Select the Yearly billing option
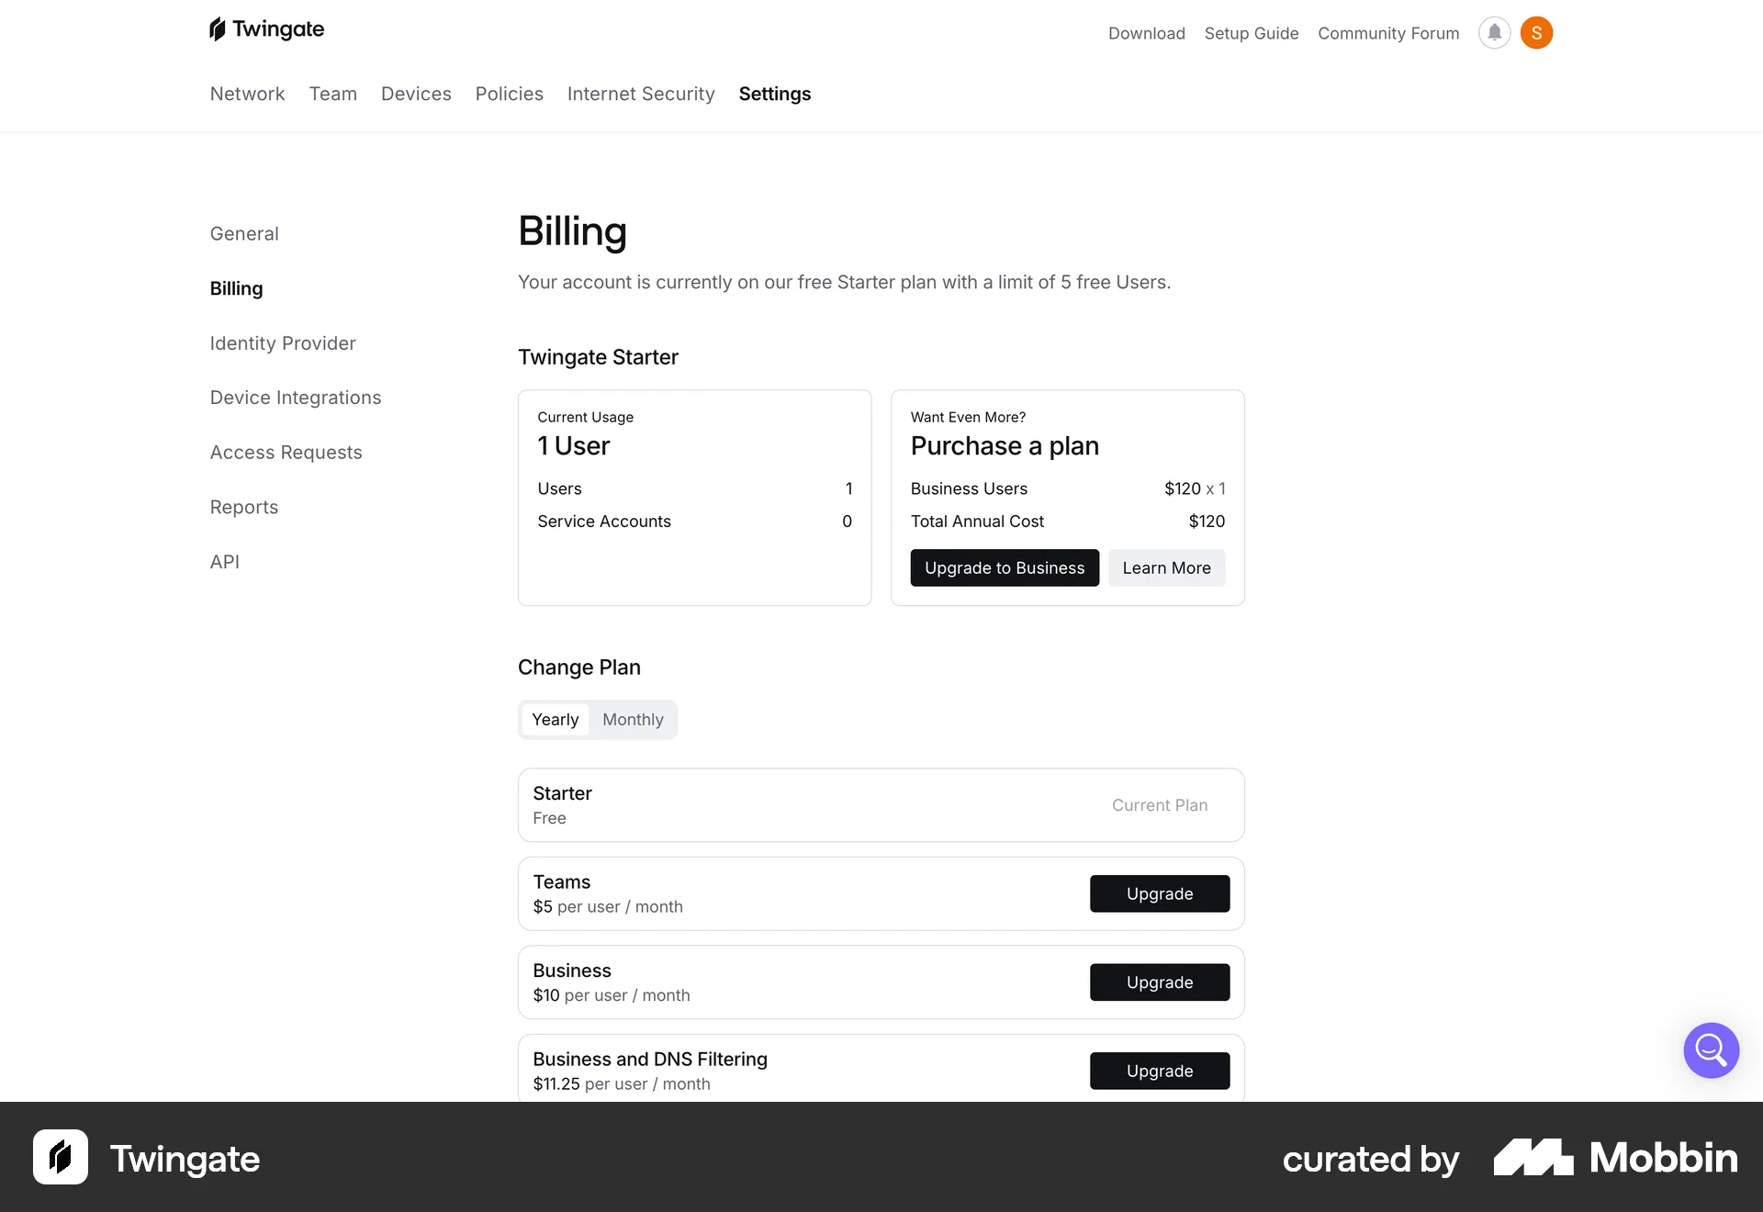 pos(555,719)
